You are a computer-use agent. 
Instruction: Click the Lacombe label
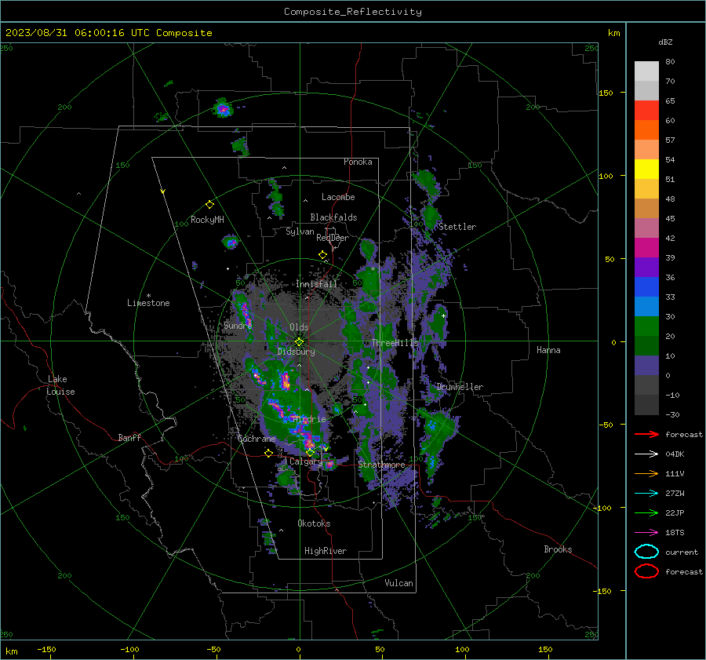pyautogui.click(x=338, y=197)
